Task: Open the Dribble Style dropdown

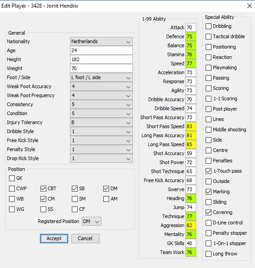Action: (x=101, y=132)
